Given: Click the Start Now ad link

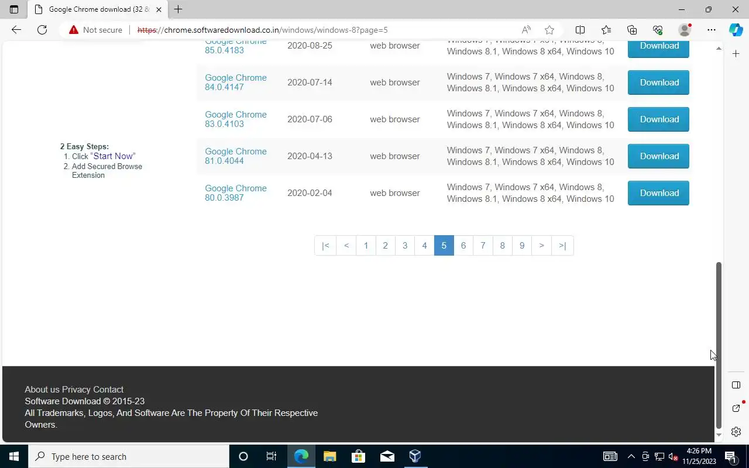Looking at the screenshot, I should (113, 156).
